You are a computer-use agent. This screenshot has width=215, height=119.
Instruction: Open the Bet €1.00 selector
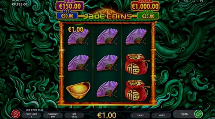point(74,115)
